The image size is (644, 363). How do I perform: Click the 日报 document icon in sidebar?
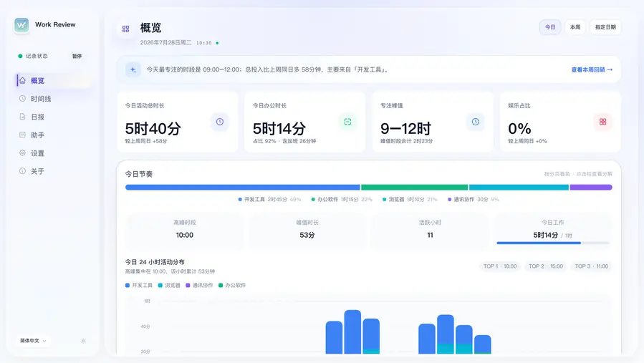[23, 117]
